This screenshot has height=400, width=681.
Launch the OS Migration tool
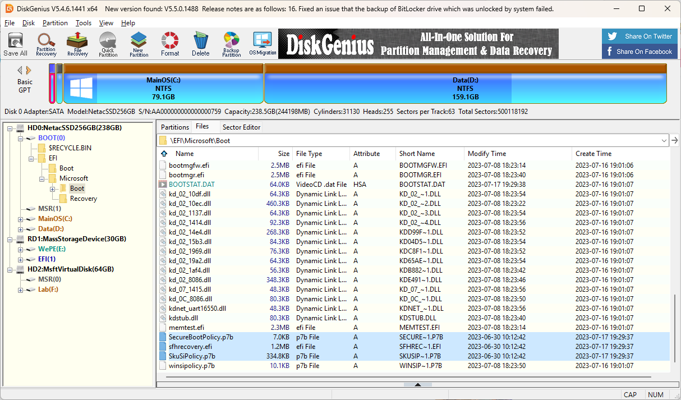[263, 44]
